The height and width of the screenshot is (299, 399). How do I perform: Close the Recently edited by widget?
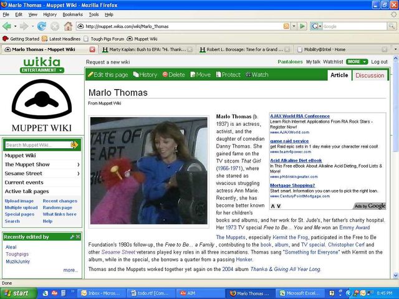point(78,237)
